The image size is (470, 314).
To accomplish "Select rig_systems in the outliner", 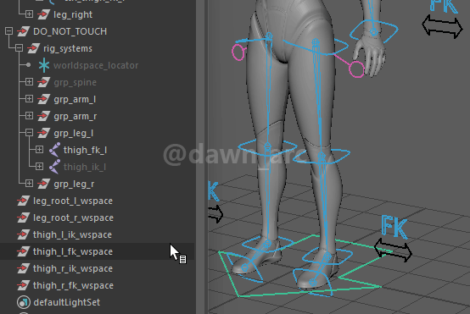I will point(68,48).
